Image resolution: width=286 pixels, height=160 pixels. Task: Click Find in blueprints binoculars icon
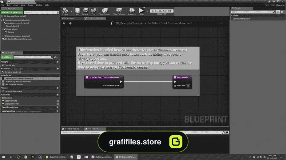[x=227, y=132]
